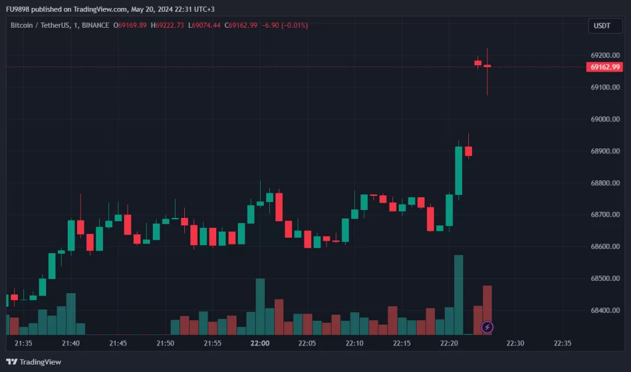Open the USDT currency selector
This screenshot has height=372, width=631.
601,25
